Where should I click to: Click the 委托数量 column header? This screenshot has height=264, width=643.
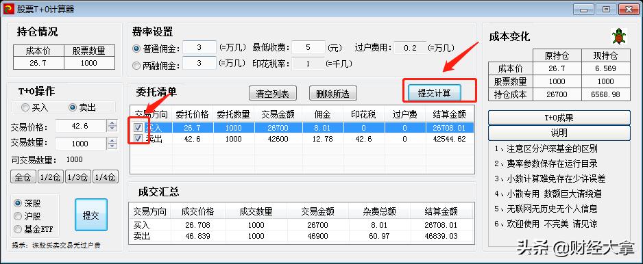(x=233, y=114)
